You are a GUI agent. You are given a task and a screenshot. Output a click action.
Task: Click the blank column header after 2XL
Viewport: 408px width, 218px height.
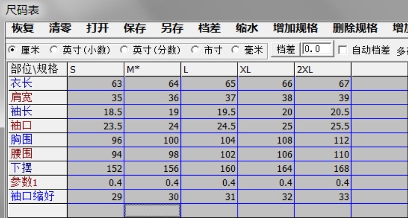pyautogui.click(x=380, y=70)
